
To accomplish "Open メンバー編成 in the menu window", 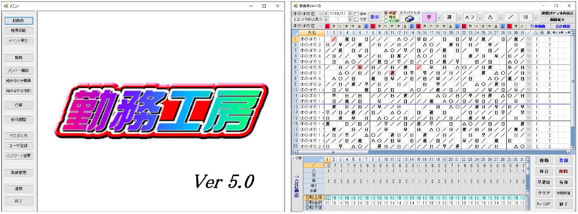I will [19, 71].
